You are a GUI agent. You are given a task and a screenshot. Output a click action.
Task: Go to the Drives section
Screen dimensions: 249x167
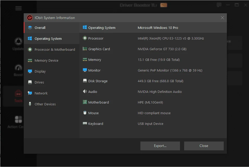coord(52,82)
